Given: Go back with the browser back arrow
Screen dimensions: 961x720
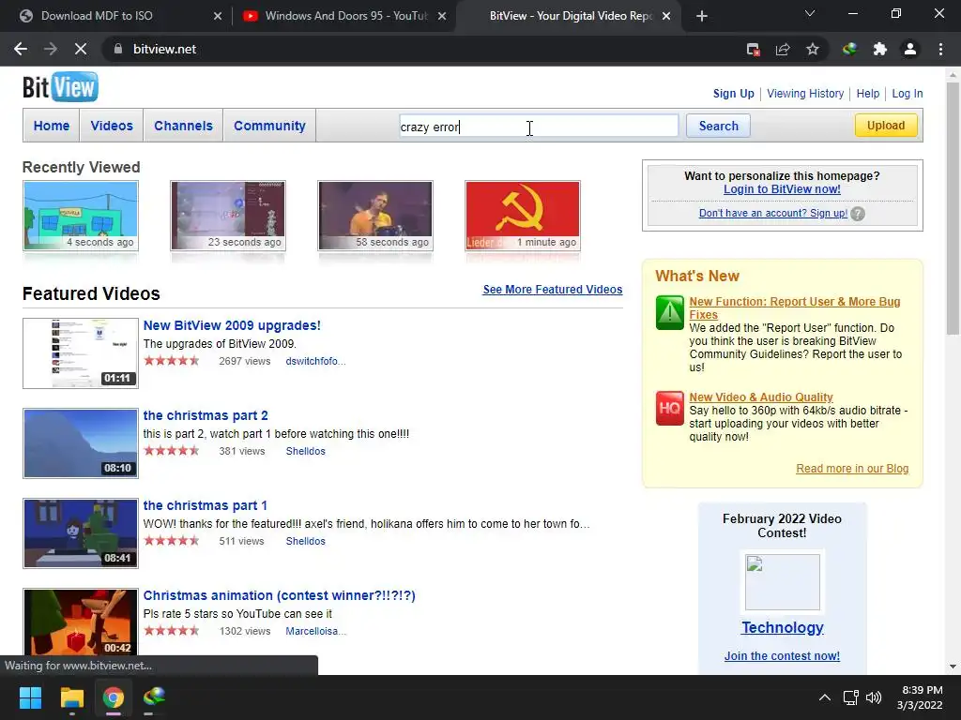Looking at the screenshot, I should [21, 49].
